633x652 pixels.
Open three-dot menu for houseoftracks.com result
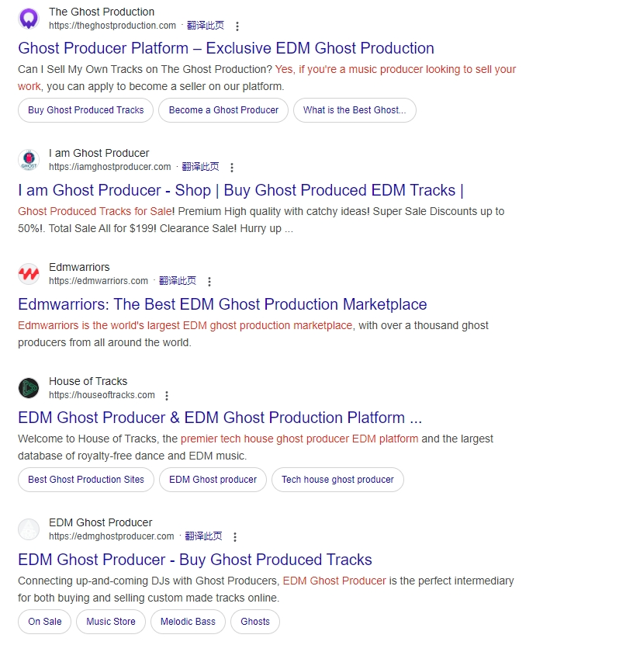coord(167,395)
